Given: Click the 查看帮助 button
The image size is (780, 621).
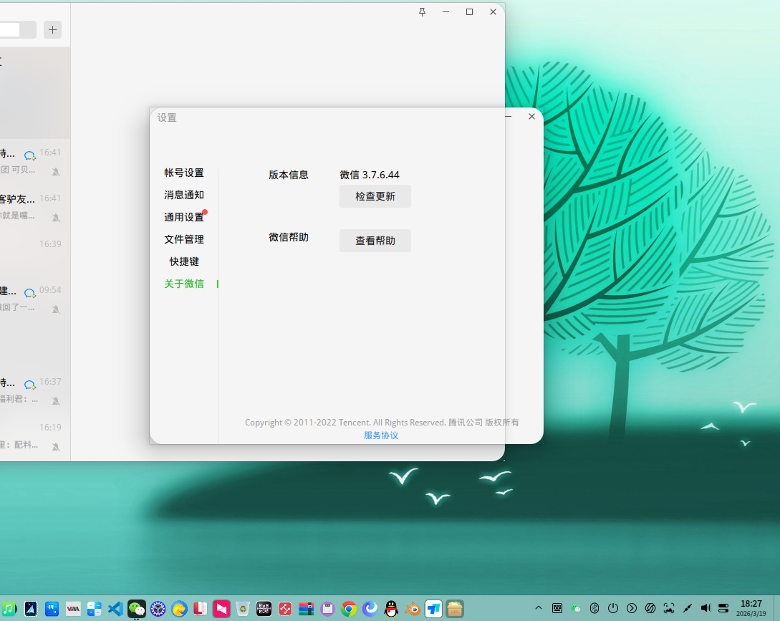Looking at the screenshot, I should tap(375, 241).
